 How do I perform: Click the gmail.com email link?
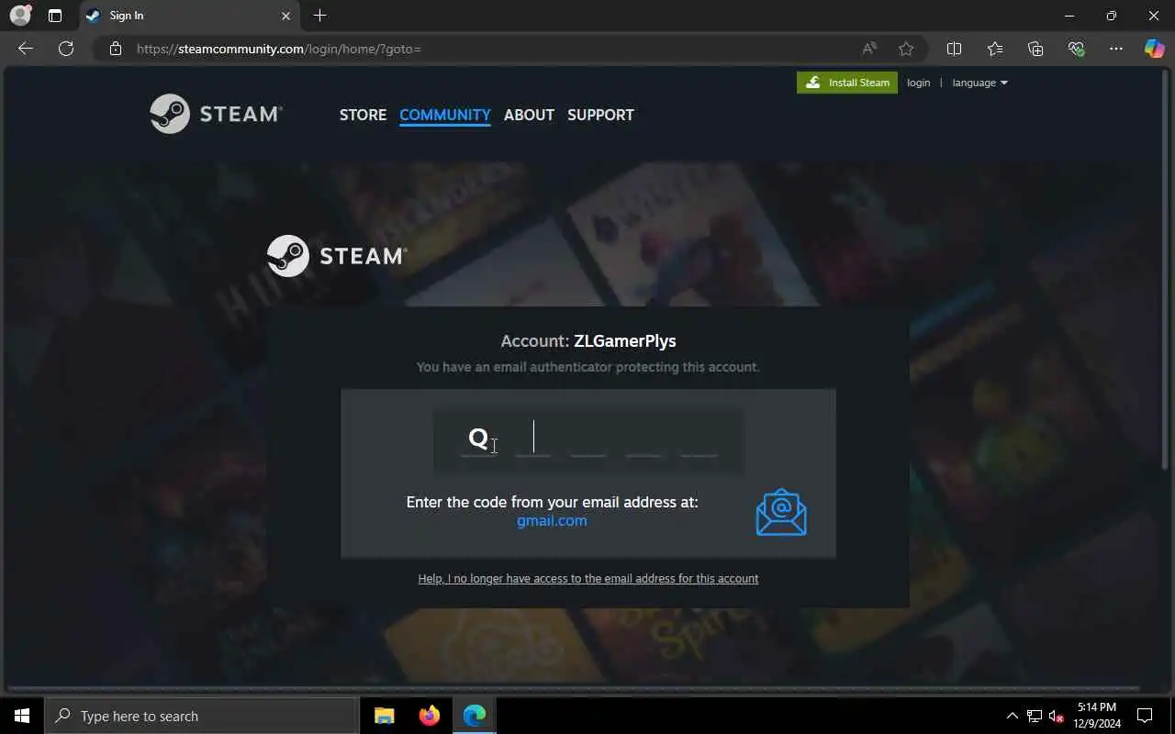click(x=552, y=520)
